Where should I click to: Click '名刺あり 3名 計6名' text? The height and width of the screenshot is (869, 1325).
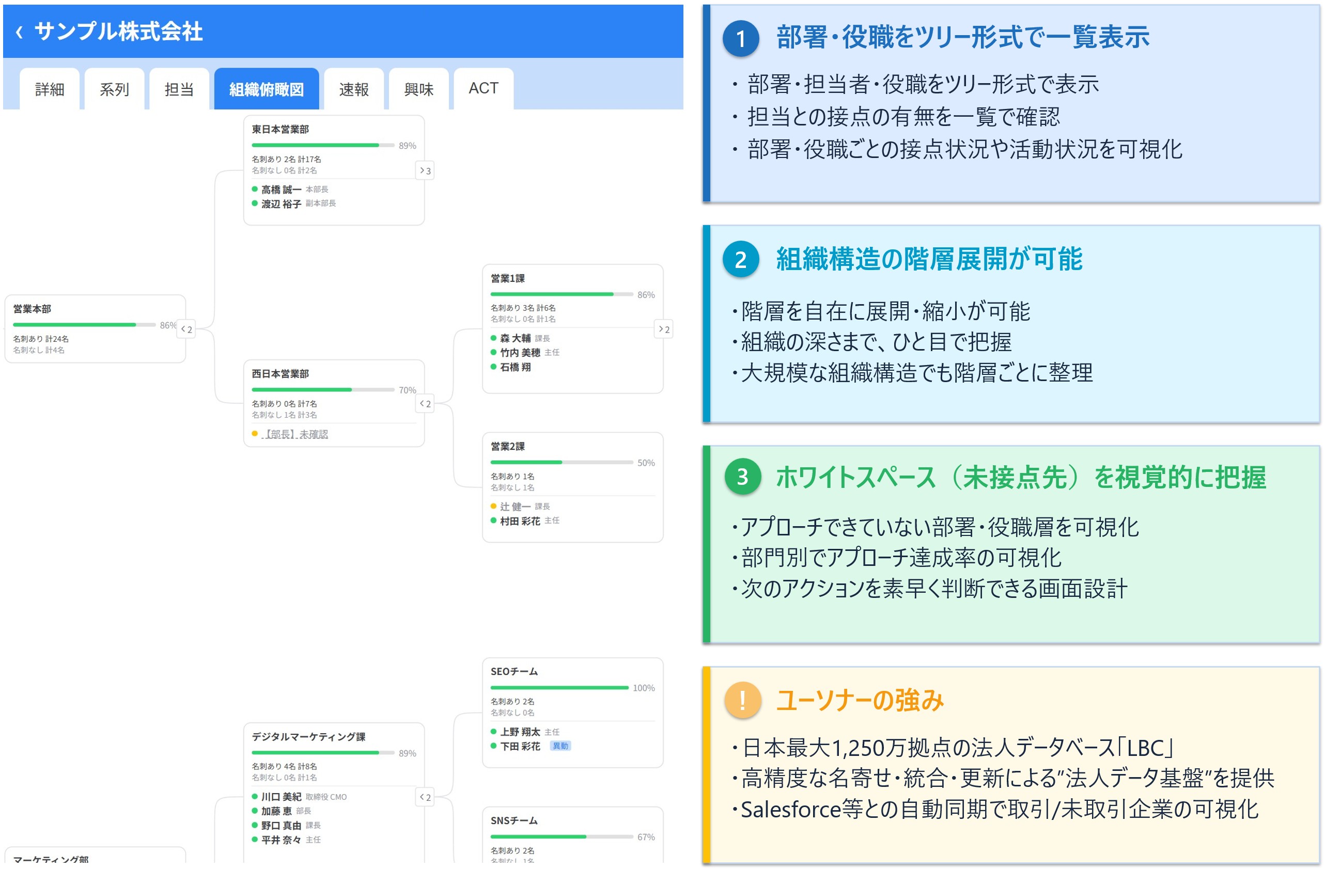[523, 308]
